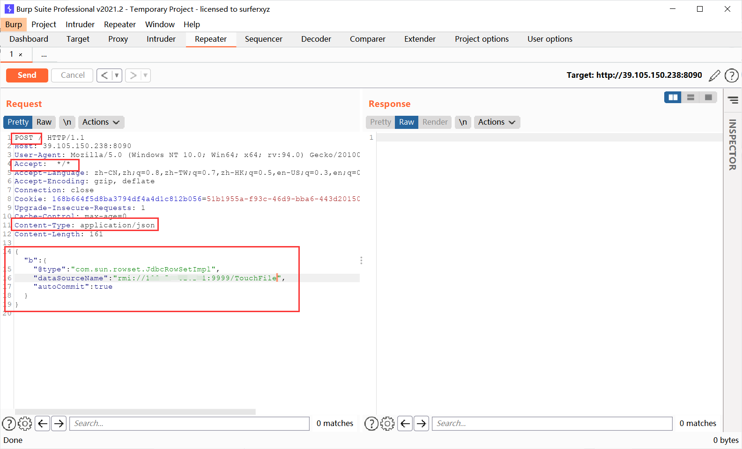Viewport: 742px width, 449px height.
Task: Go to previous match in response search
Action: 405,424
